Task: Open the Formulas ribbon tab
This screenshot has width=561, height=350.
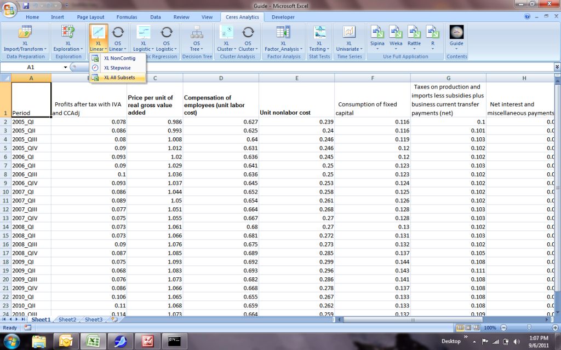Action: coord(127,17)
